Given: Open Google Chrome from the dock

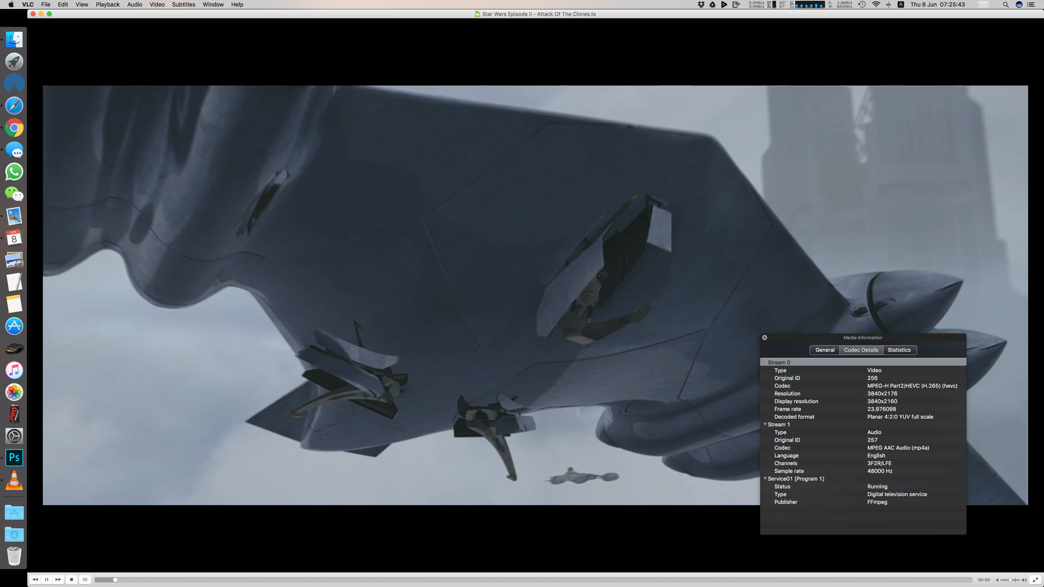Looking at the screenshot, I should pos(14,128).
